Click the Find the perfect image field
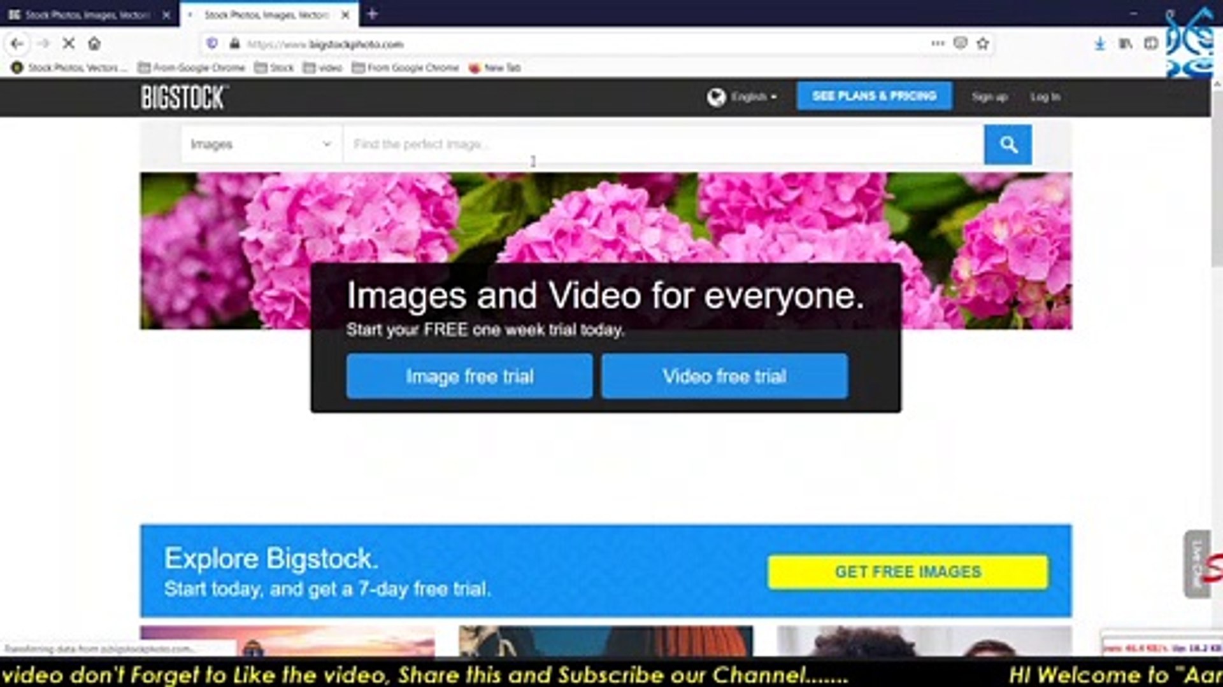Image resolution: width=1223 pixels, height=687 pixels. pyautogui.click(x=662, y=145)
